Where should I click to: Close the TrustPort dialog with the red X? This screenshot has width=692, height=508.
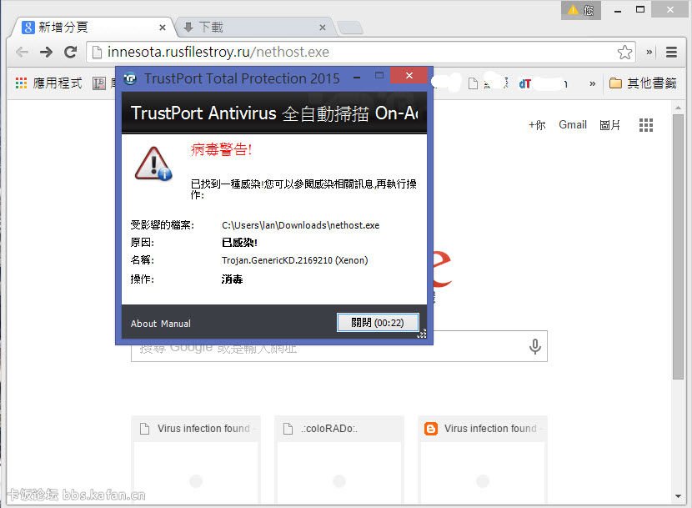click(x=409, y=76)
